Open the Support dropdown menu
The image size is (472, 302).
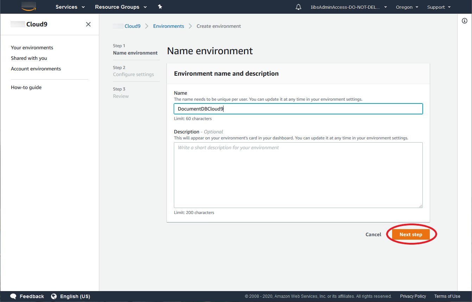pyautogui.click(x=439, y=7)
